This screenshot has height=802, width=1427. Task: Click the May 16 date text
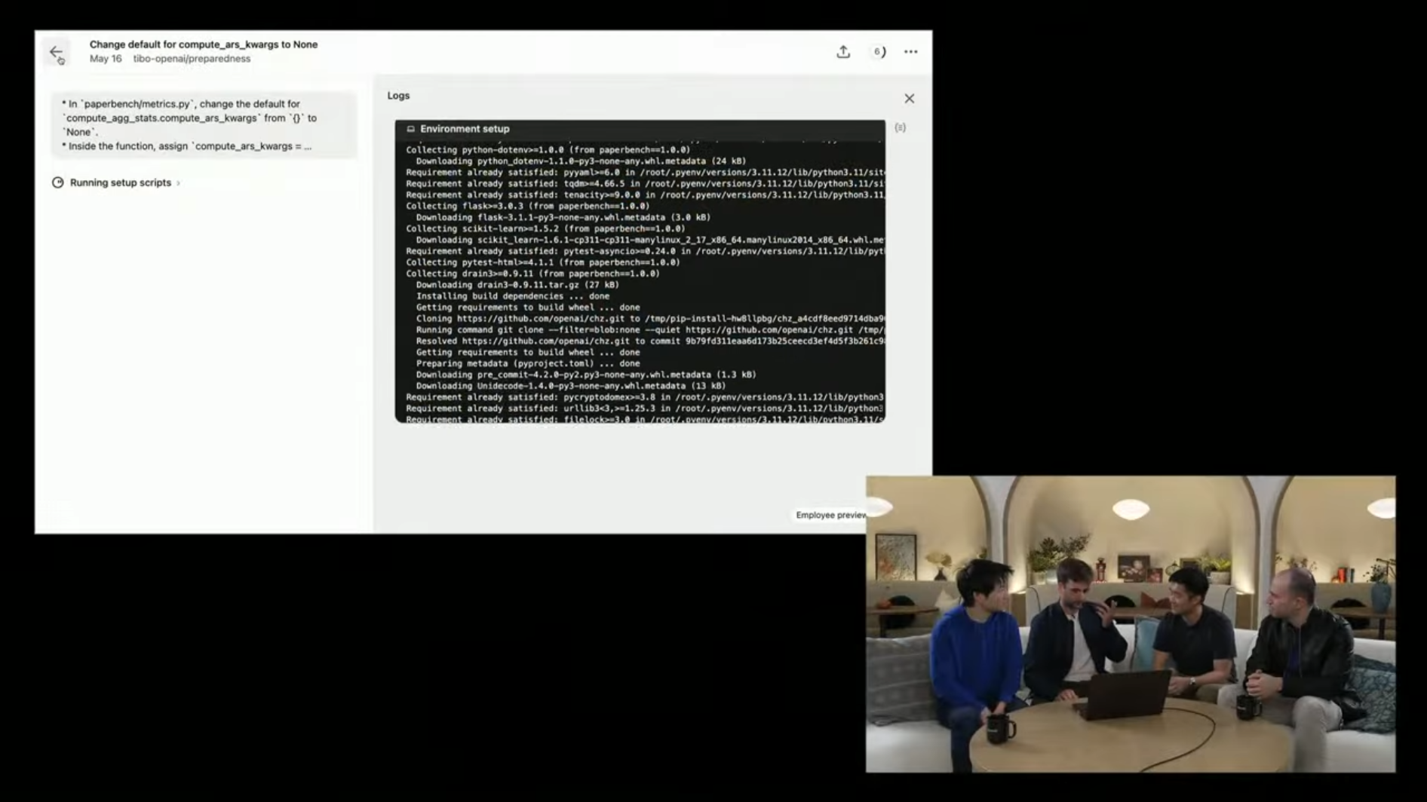[106, 59]
